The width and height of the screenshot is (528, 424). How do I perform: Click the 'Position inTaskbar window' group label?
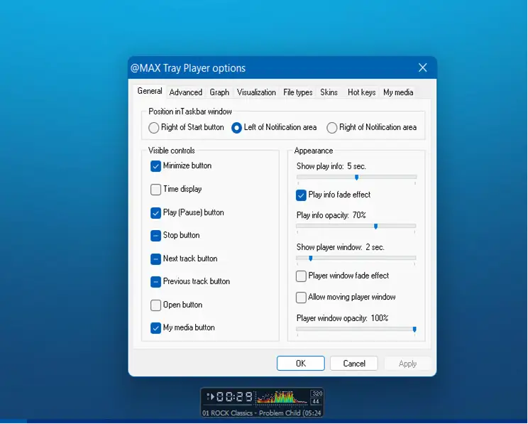[x=190, y=112]
